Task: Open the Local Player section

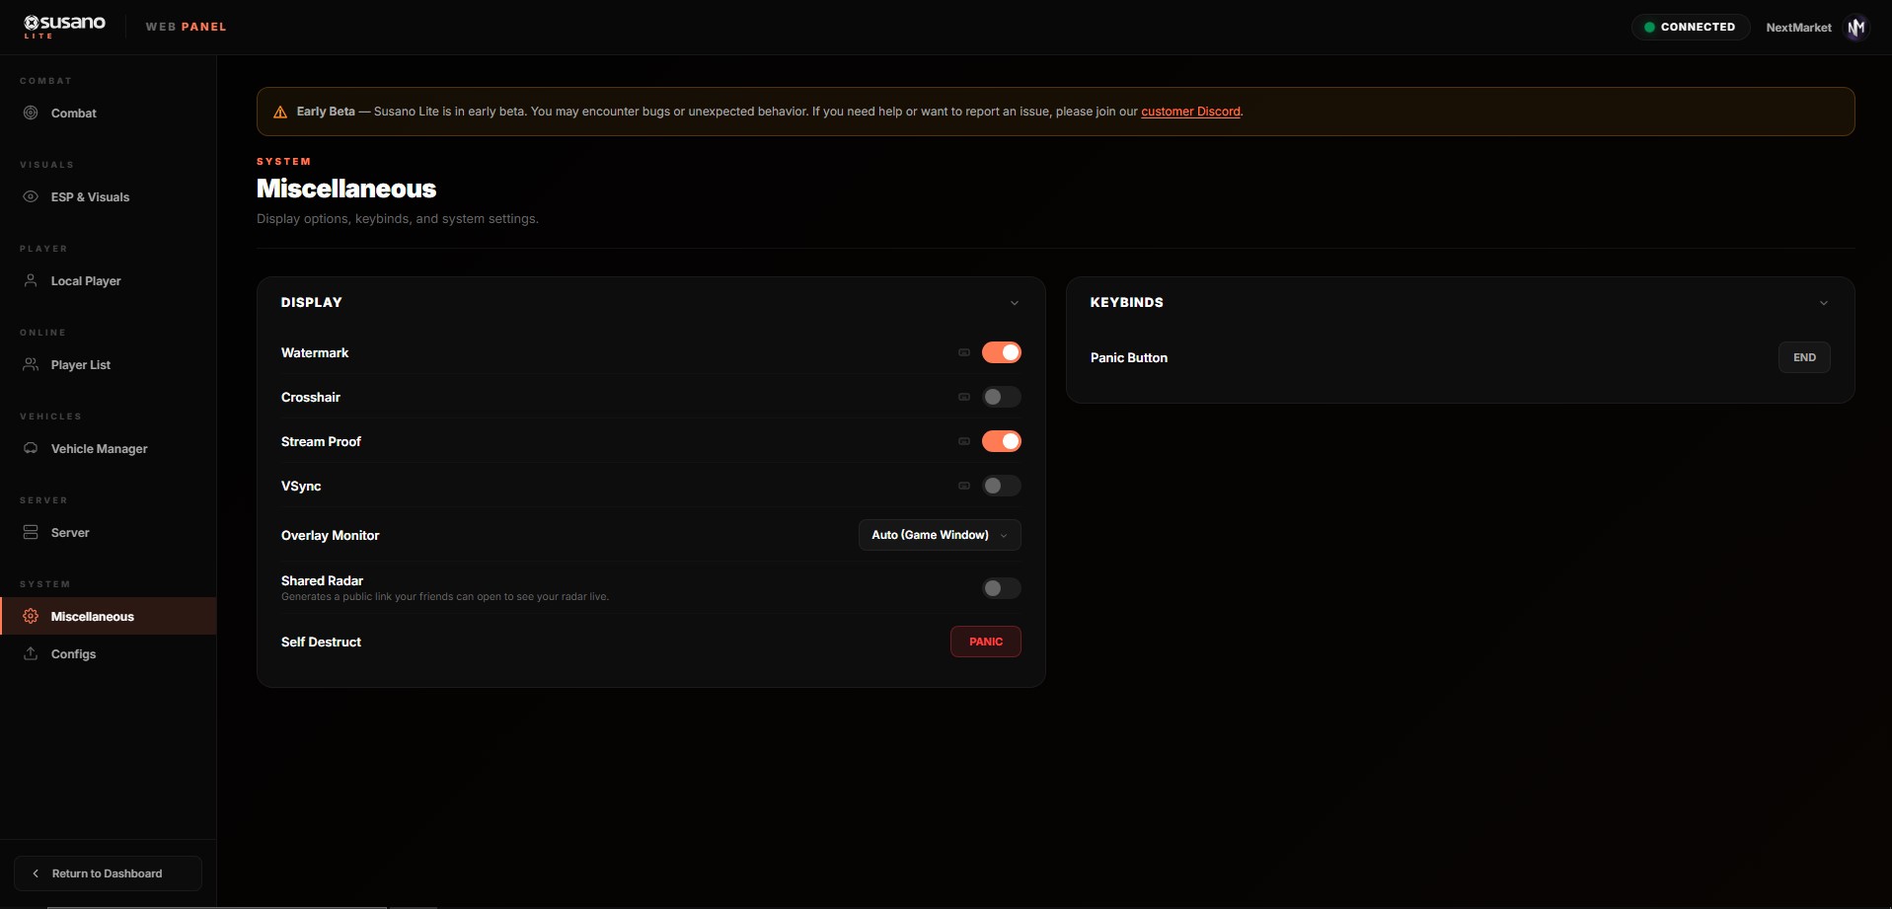Action: (x=109, y=280)
